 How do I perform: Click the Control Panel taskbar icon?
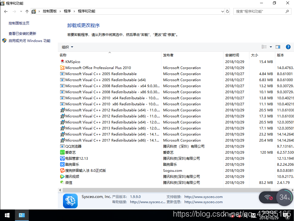(x=22, y=215)
